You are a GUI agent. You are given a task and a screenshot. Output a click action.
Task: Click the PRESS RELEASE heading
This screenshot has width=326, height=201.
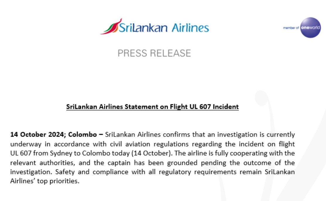(154, 53)
